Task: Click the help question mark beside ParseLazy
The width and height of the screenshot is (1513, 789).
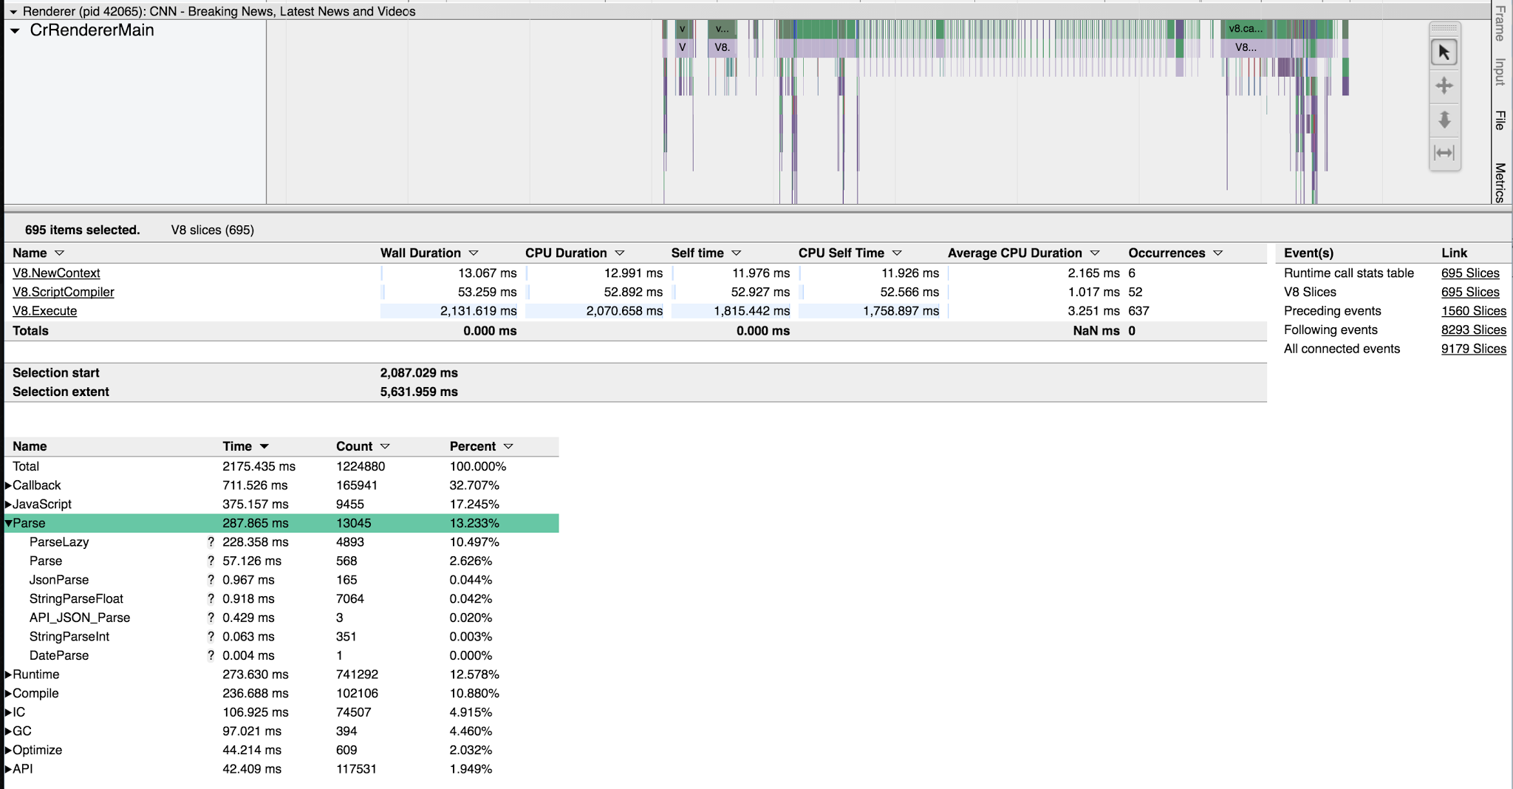Action: (211, 542)
